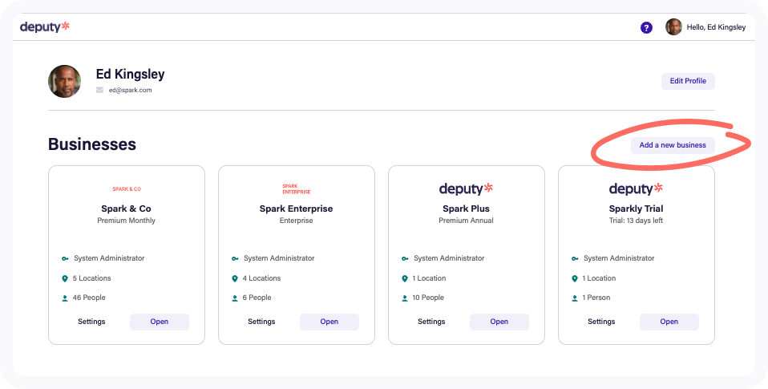This screenshot has width=768, height=389.
Task: Click the Spark Enterprise logo
Action: pyautogui.click(x=297, y=189)
